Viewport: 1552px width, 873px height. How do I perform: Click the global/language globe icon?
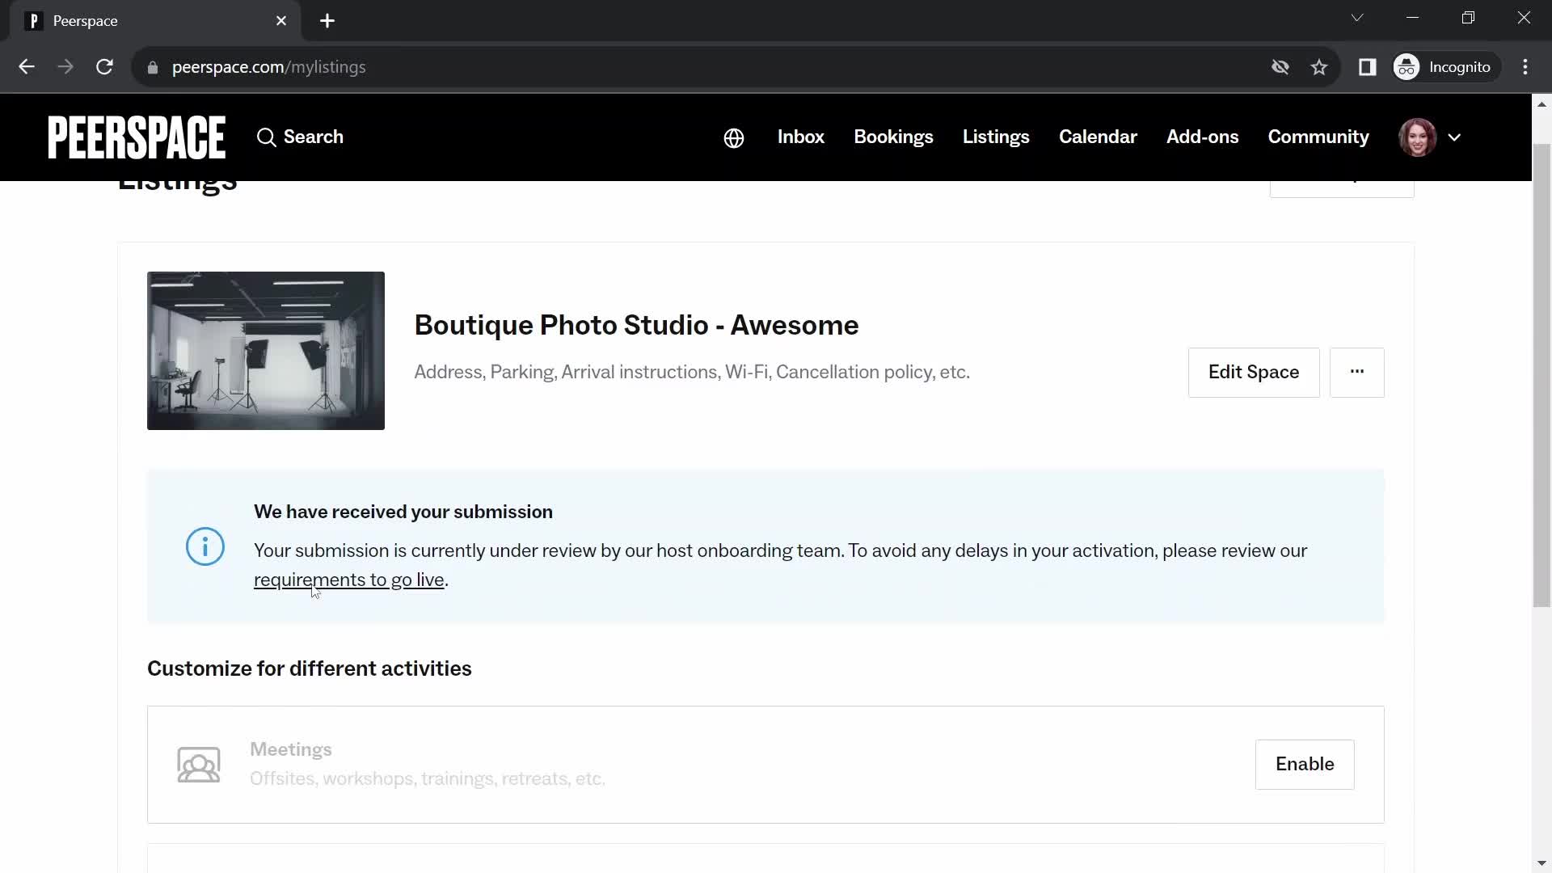coord(733,137)
